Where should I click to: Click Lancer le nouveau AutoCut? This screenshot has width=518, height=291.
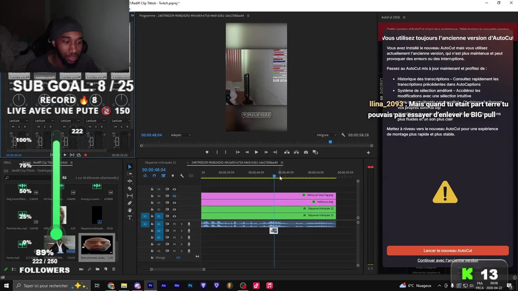(448, 251)
